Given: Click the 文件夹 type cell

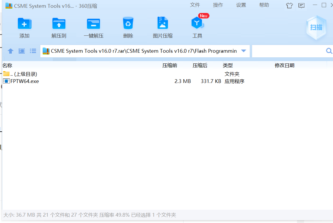Looking at the screenshot, I should (x=232, y=74).
